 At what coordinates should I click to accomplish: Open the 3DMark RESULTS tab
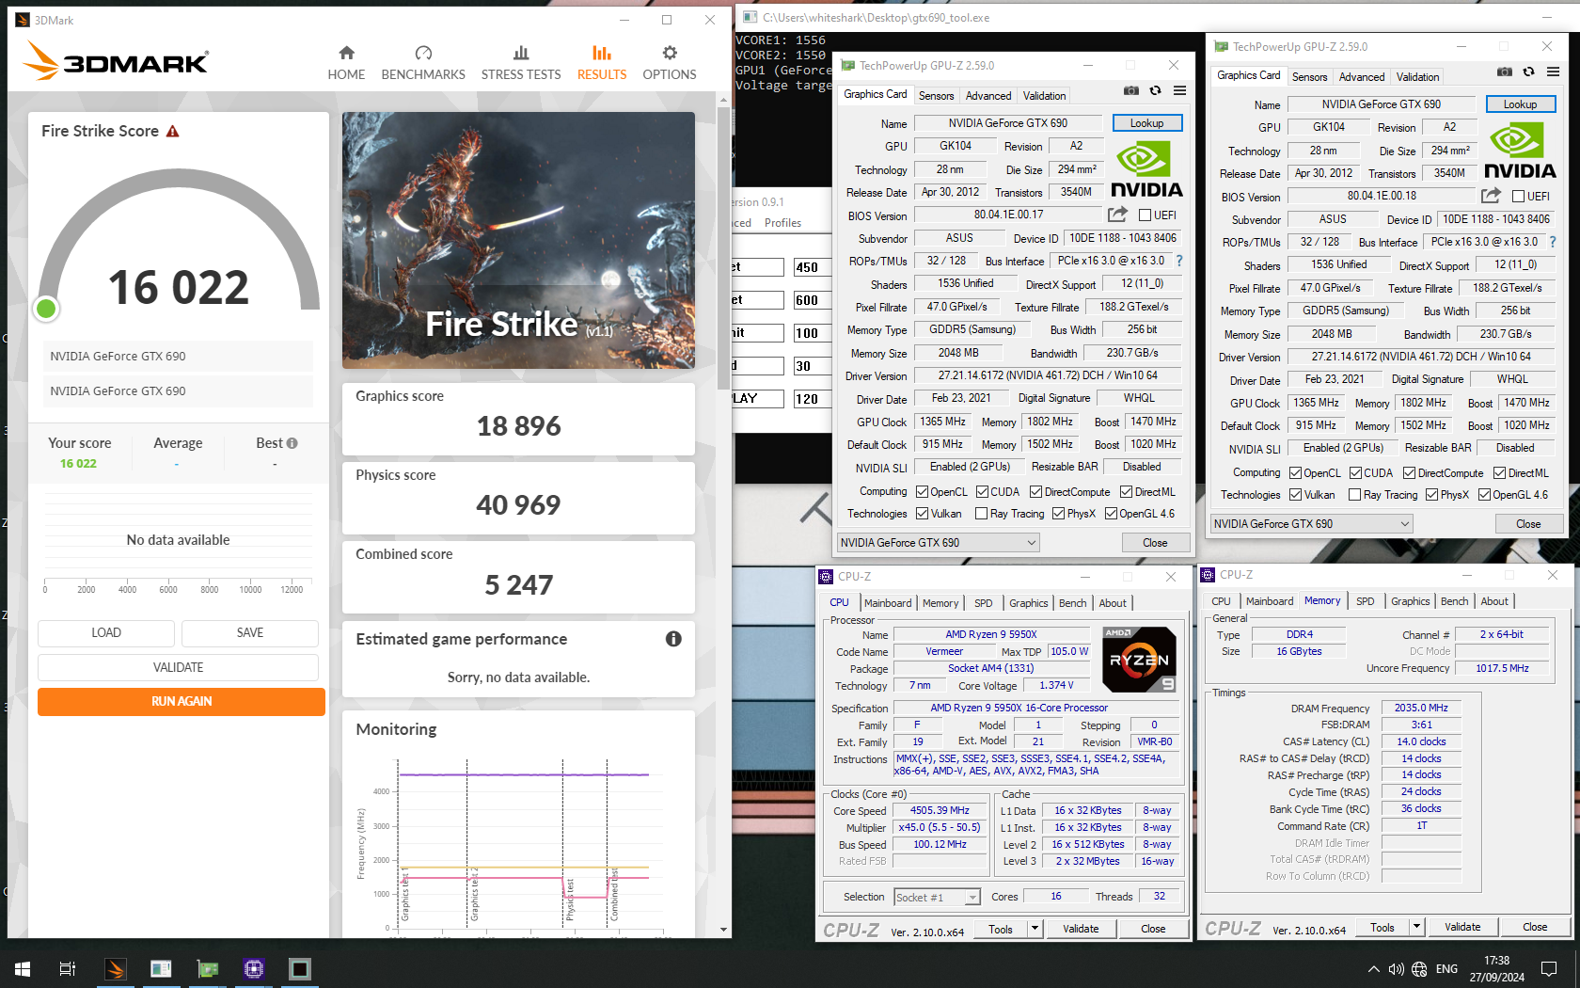pos(602,63)
